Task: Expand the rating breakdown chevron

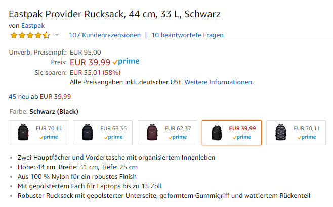Action: (57, 35)
